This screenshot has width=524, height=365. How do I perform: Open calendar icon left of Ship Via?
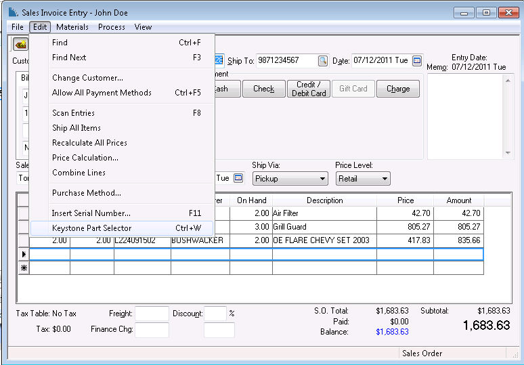[238, 178]
